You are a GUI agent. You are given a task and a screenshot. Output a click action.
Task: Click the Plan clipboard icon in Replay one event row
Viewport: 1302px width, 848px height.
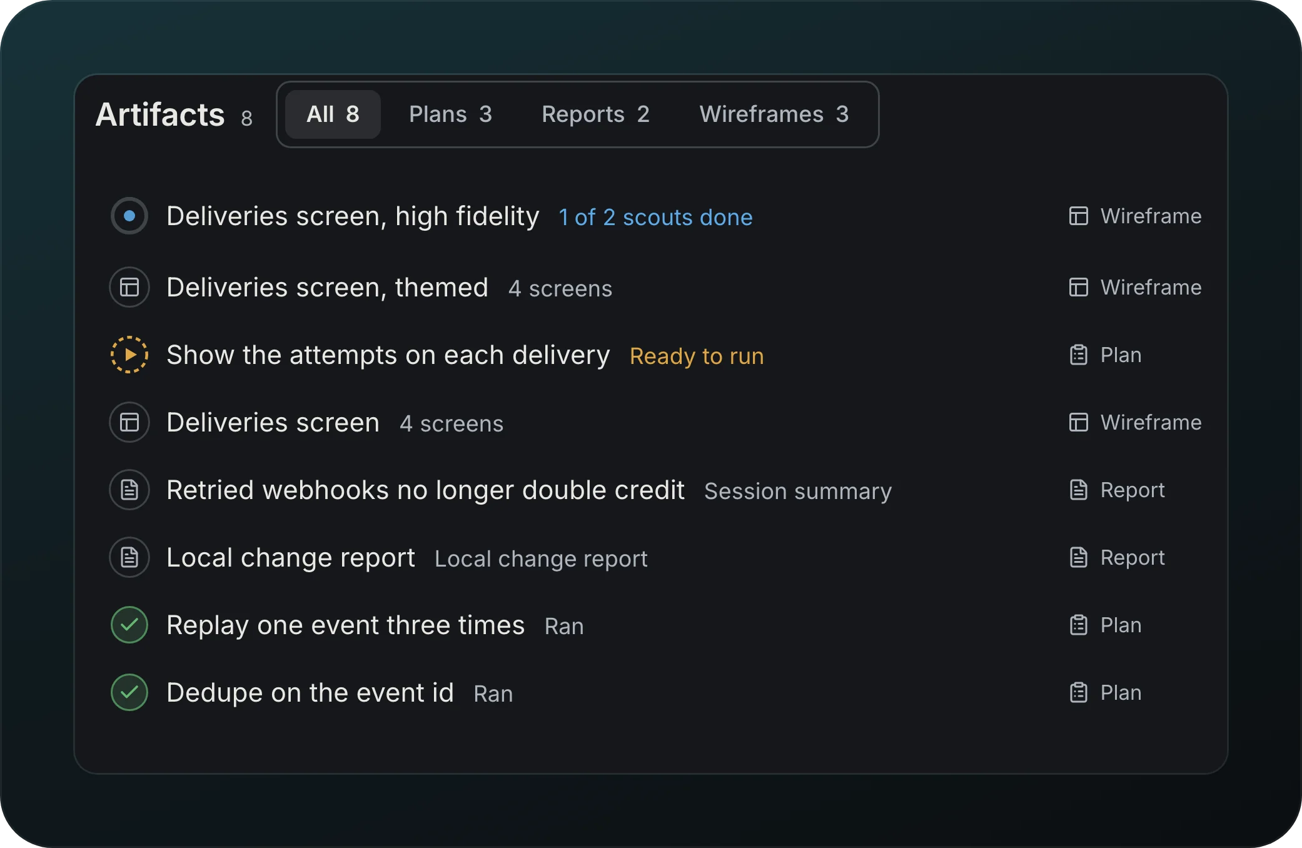1079,625
